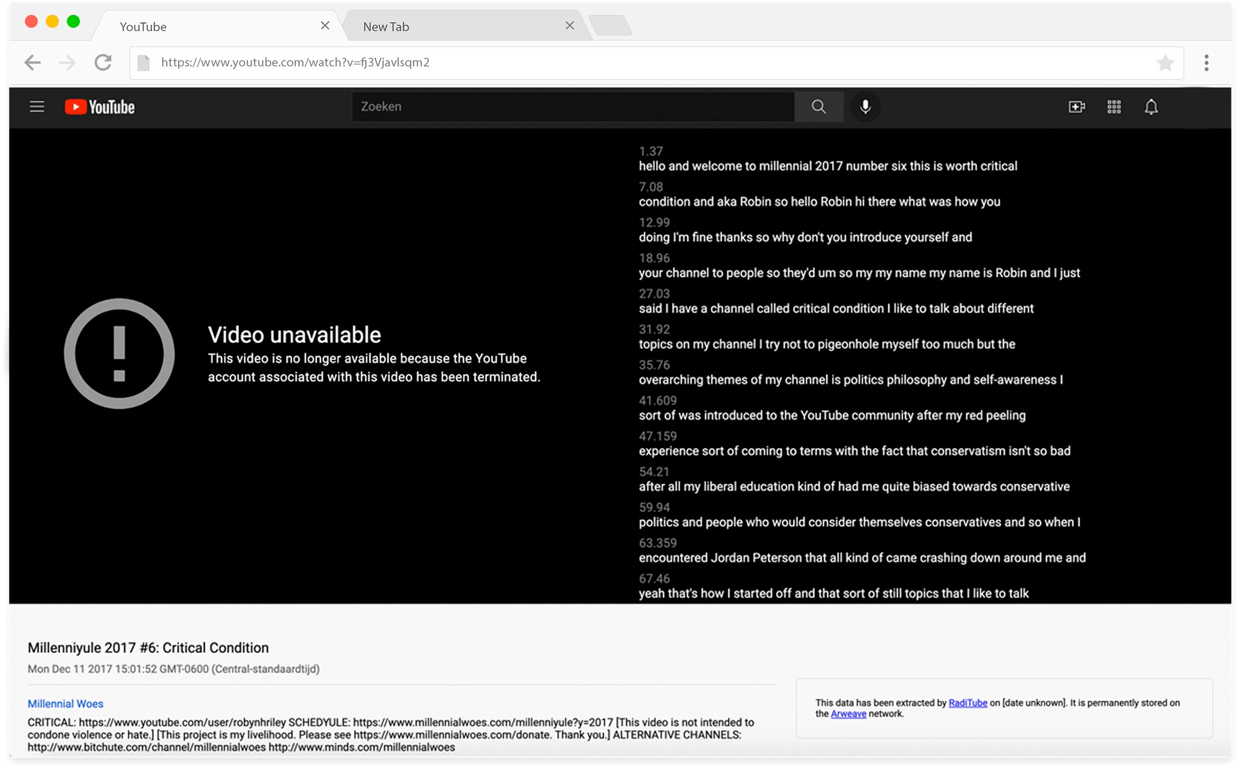Show notifications bell
Image resolution: width=1238 pixels, height=768 pixels.
1151,107
